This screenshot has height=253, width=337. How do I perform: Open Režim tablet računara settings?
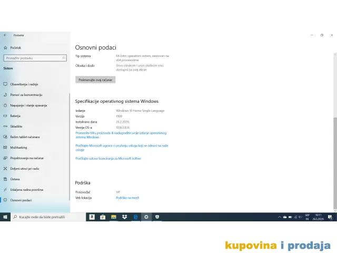pos(25,137)
